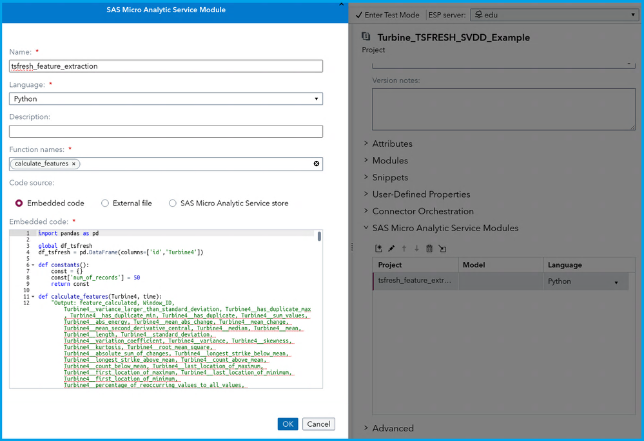Screen dimensions: 644x441
Task: Choose SAS Micro Analytic Service store option
Action: [173, 203]
